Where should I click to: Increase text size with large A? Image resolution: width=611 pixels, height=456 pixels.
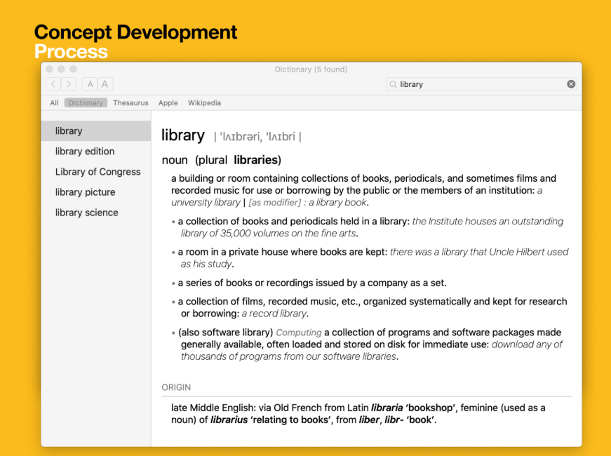105,84
